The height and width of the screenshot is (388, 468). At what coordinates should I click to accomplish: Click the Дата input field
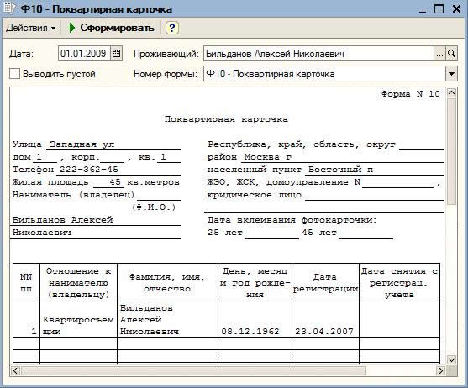tap(84, 54)
